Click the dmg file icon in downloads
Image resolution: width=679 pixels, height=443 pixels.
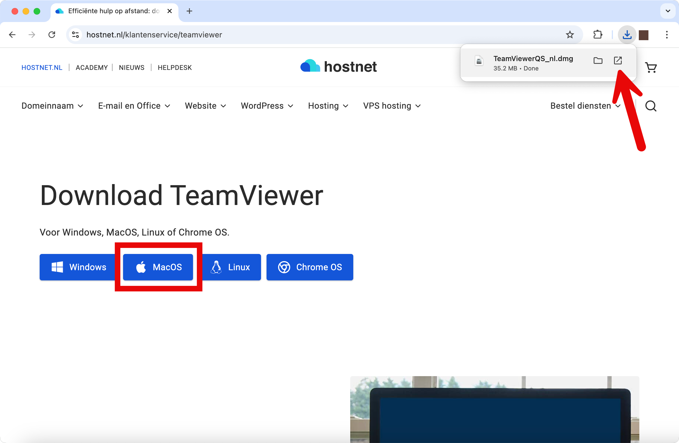(479, 61)
